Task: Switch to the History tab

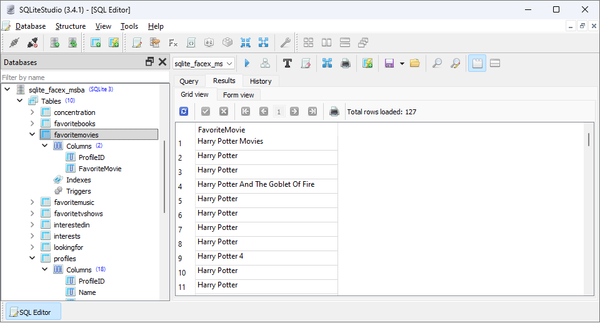Action: point(261,81)
